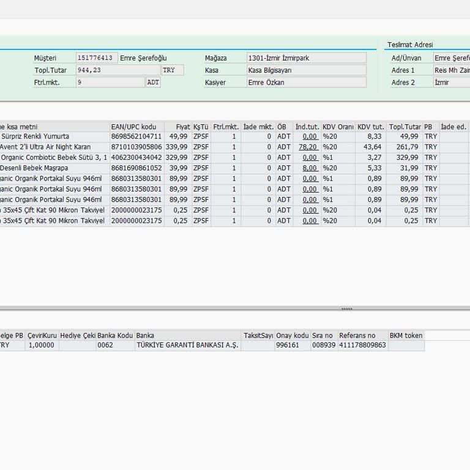Click EAN code 4062300434042 cell
The height and width of the screenshot is (470, 470).
(x=136, y=158)
